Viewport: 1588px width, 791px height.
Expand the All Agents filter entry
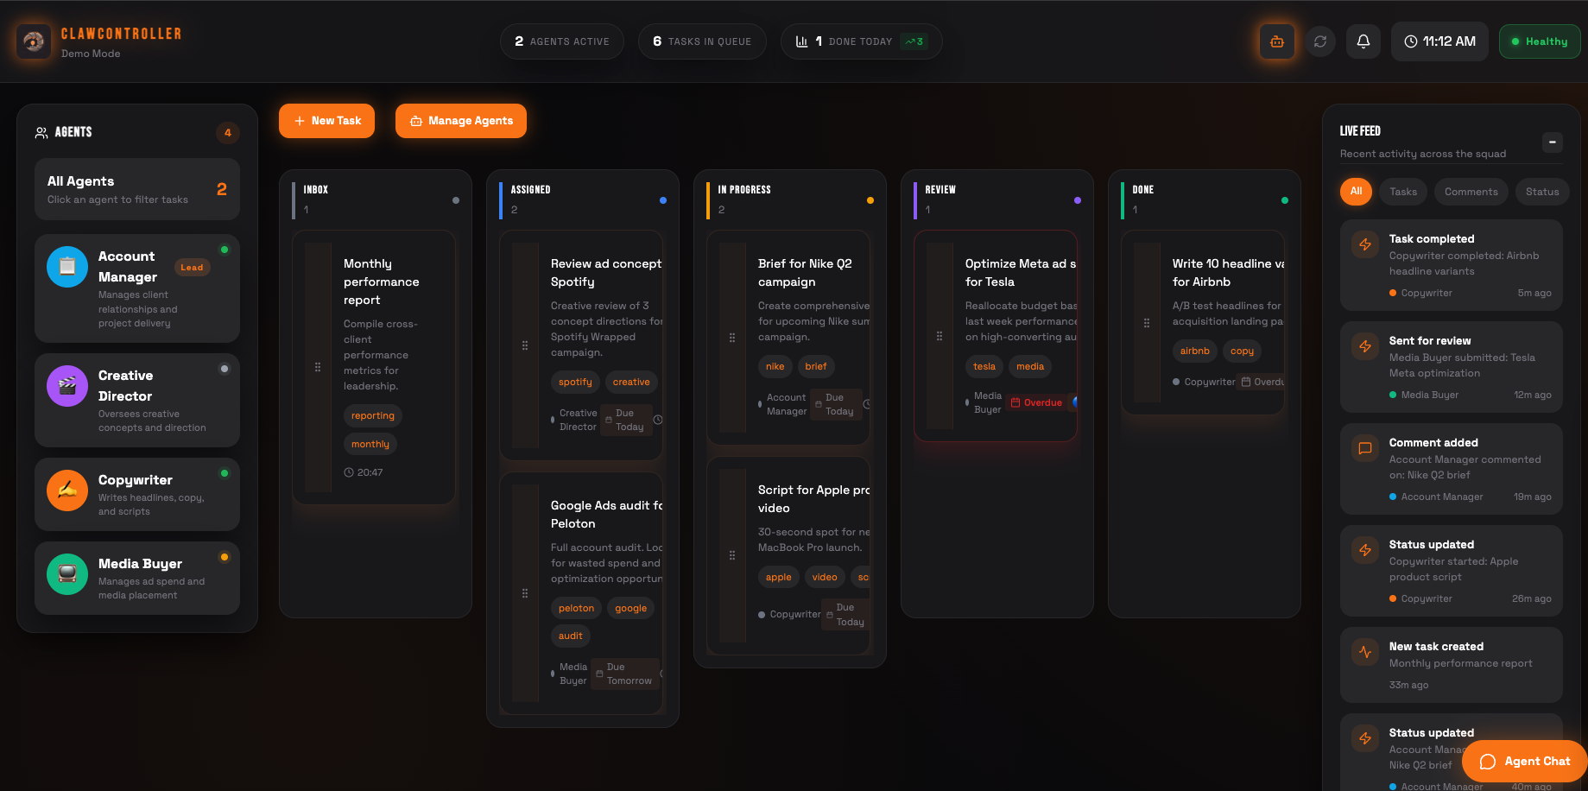coord(136,189)
